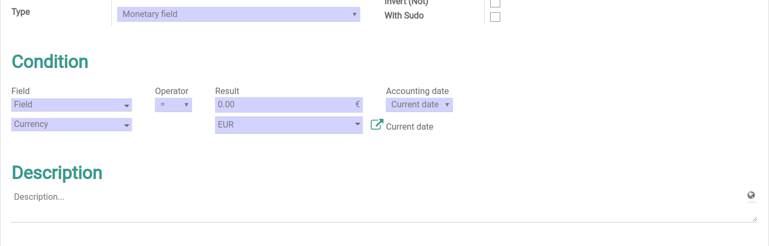Image resolution: width=769 pixels, height=246 pixels.
Task: Click the caret arrow of EUR selector
Action: pyautogui.click(x=358, y=125)
